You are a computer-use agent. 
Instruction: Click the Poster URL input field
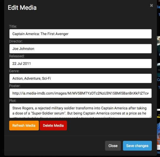(81, 93)
